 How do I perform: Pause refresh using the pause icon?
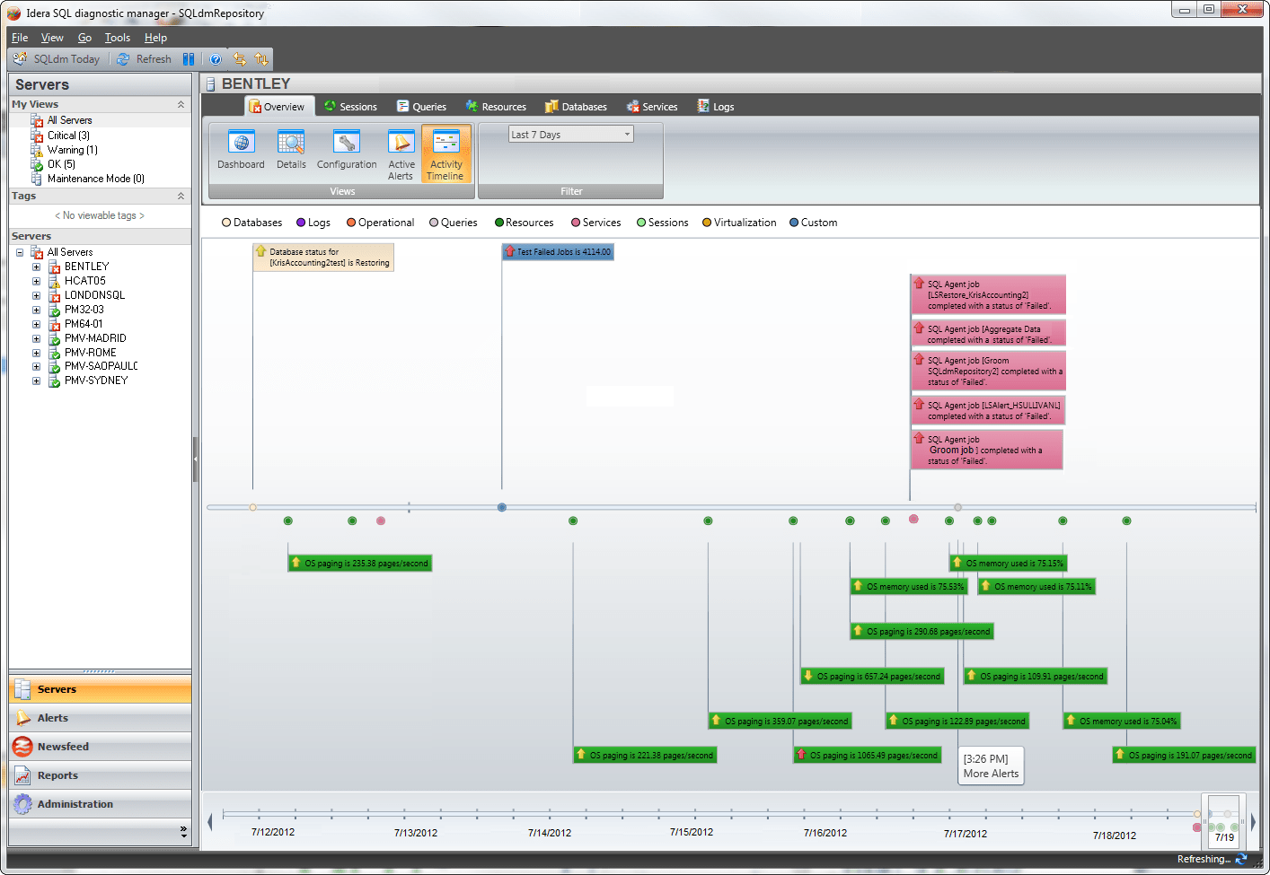click(189, 58)
